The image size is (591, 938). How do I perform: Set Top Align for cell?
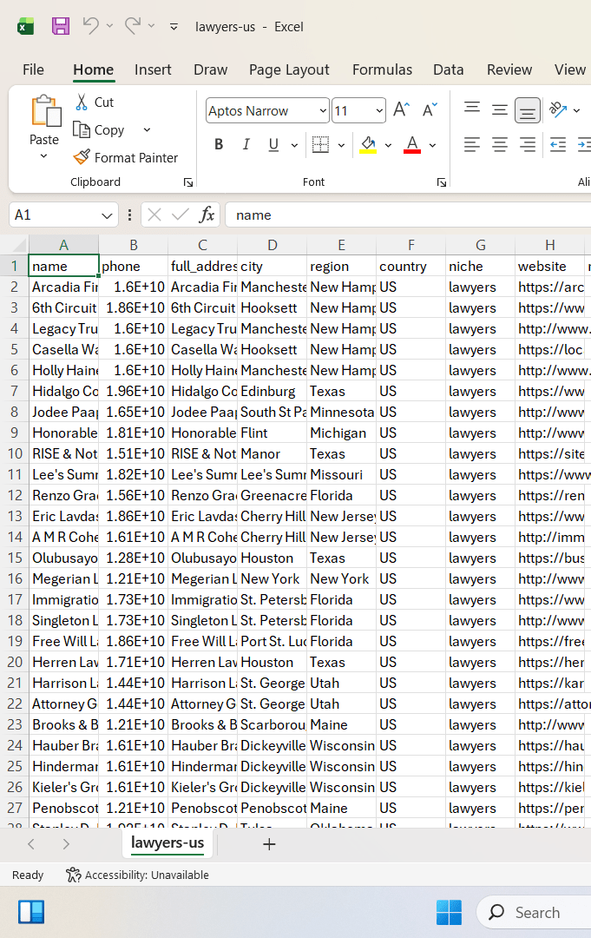(472, 109)
